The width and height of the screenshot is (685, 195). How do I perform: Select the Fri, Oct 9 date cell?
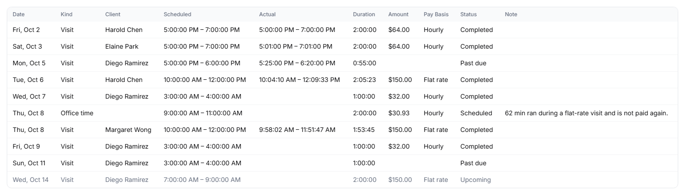(26, 146)
